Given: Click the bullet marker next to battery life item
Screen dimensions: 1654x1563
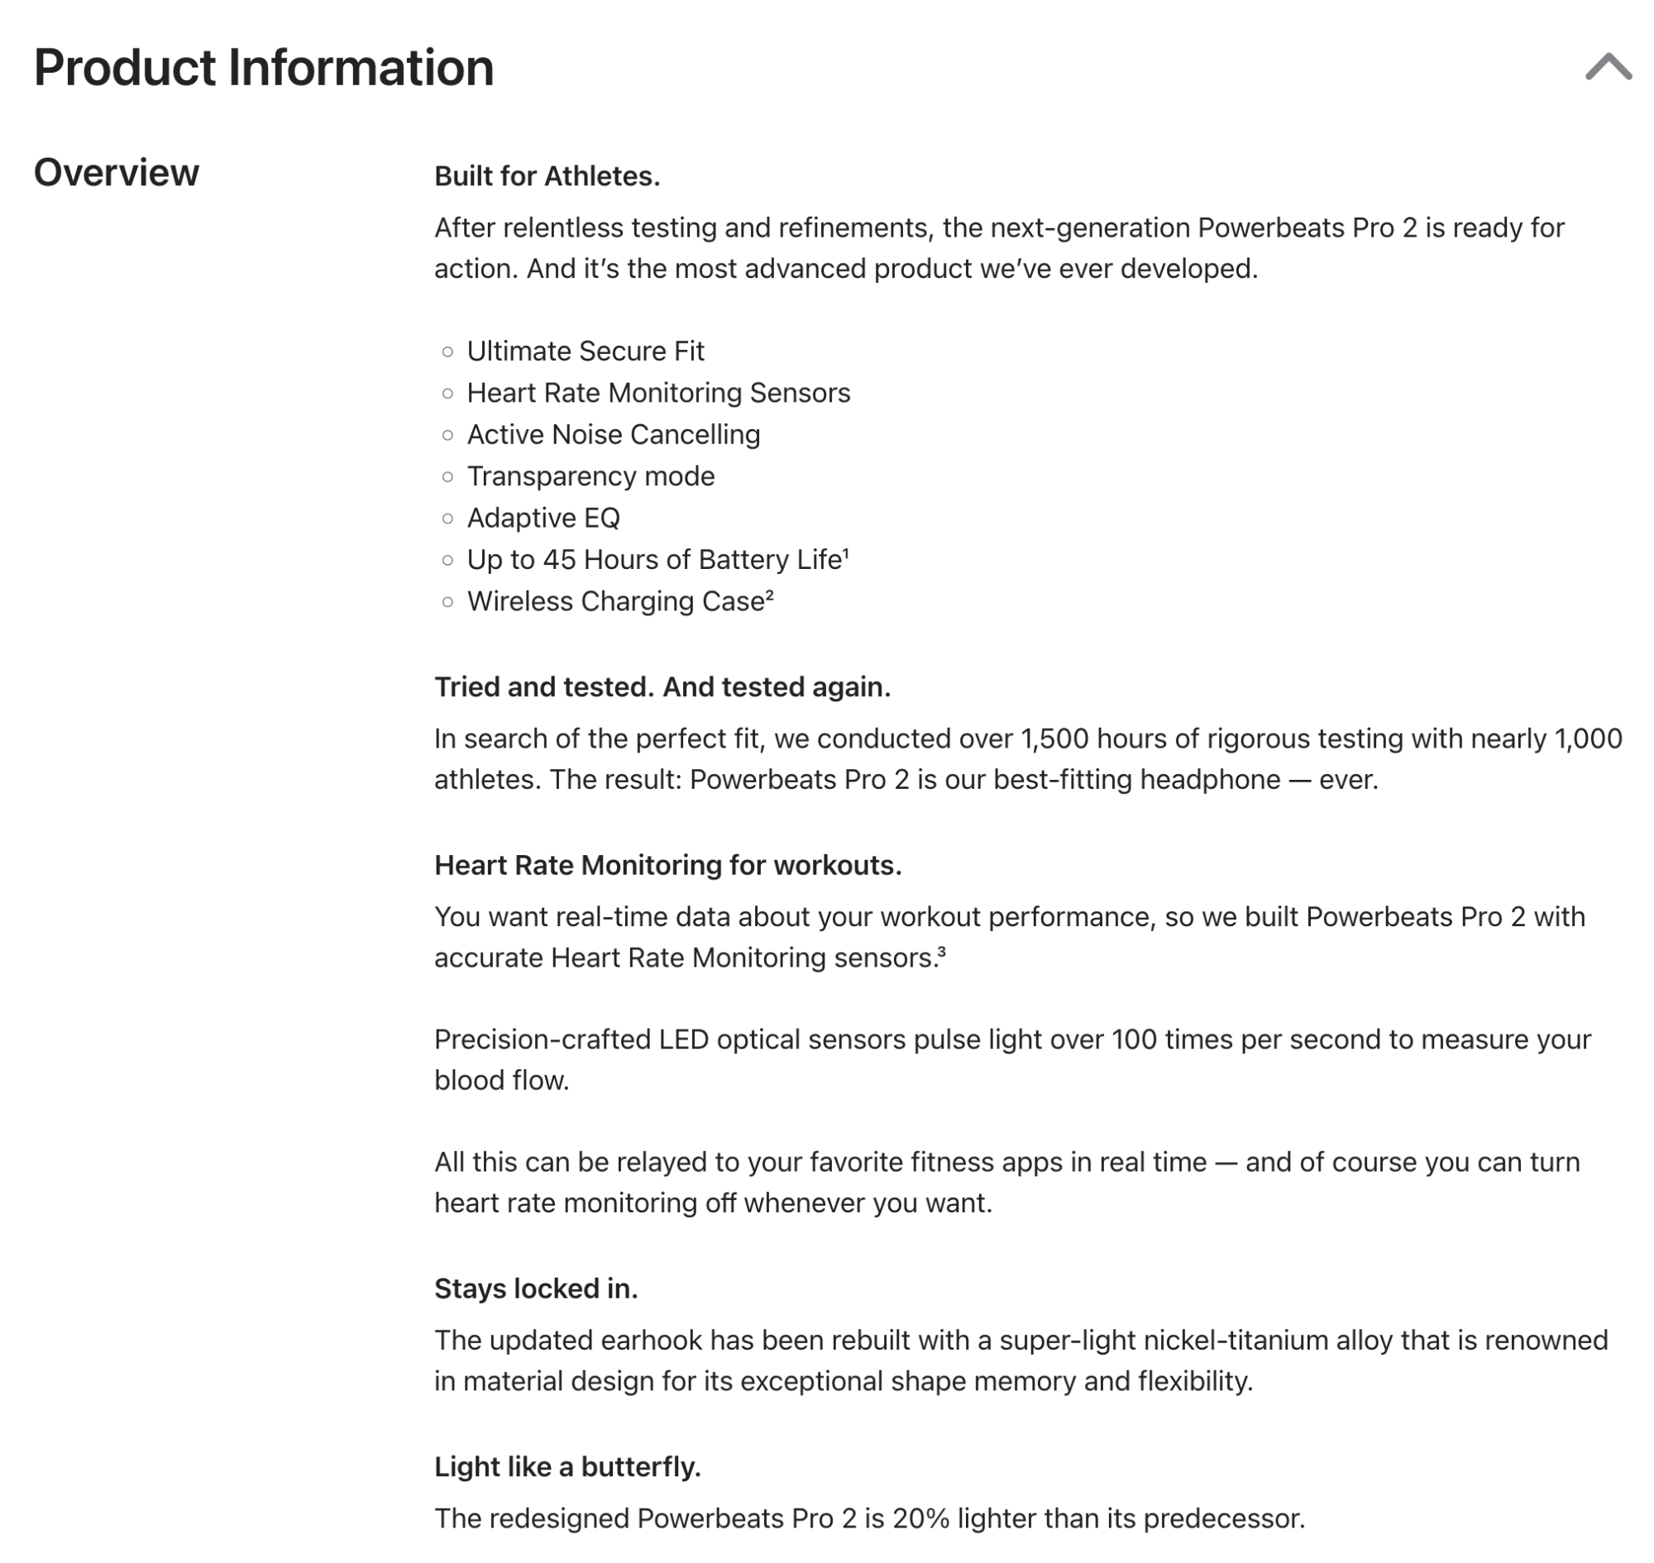Looking at the screenshot, I should click(x=447, y=561).
